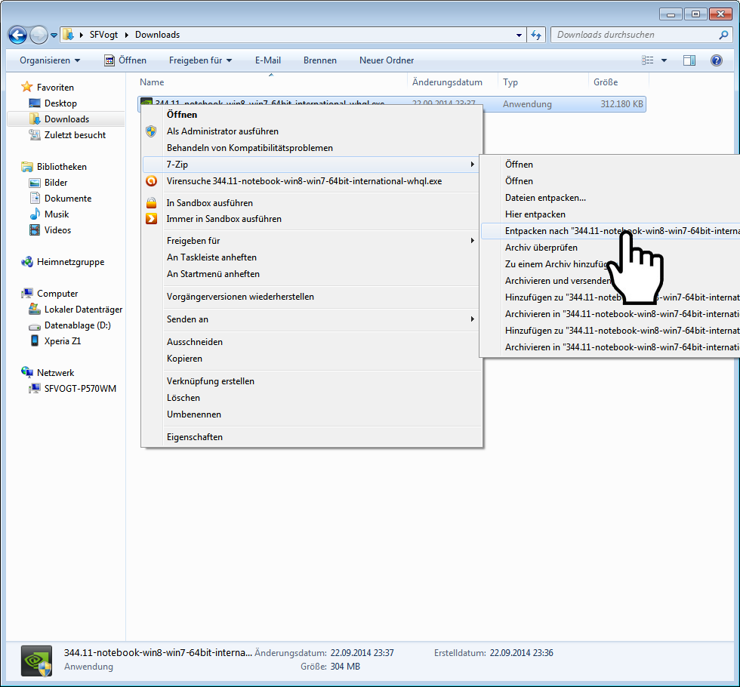Image resolution: width=740 pixels, height=687 pixels.
Task: Sort by the Größe column header
Action: (618, 82)
